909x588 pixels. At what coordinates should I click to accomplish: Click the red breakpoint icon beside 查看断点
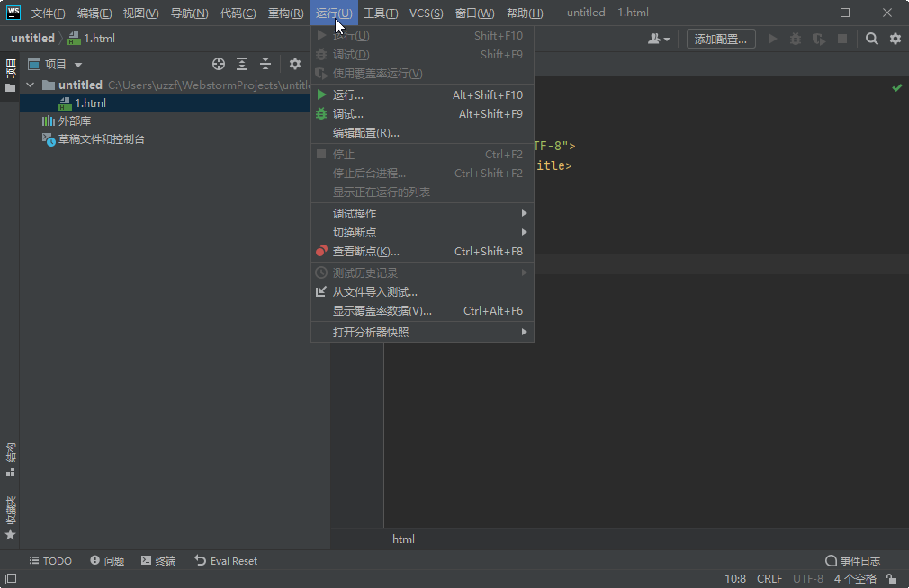(x=321, y=251)
